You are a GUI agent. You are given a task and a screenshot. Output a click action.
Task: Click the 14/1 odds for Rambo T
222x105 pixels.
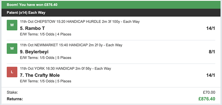point(211,28)
